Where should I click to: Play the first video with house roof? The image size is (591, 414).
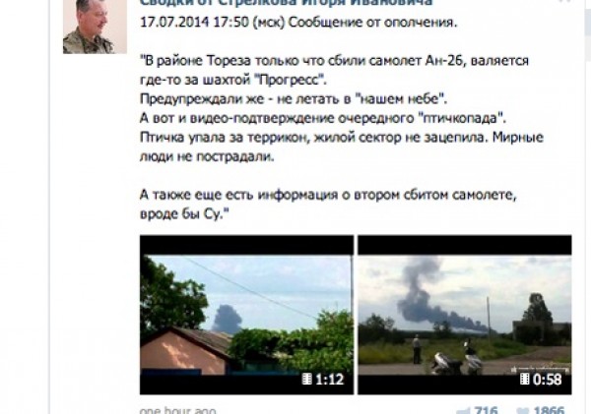[246, 315]
